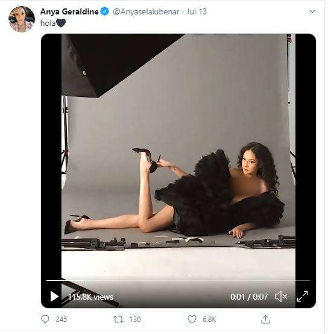Open Anya Geraldine's profile picture
The width and height of the screenshot is (331, 334).
(22, 19)
